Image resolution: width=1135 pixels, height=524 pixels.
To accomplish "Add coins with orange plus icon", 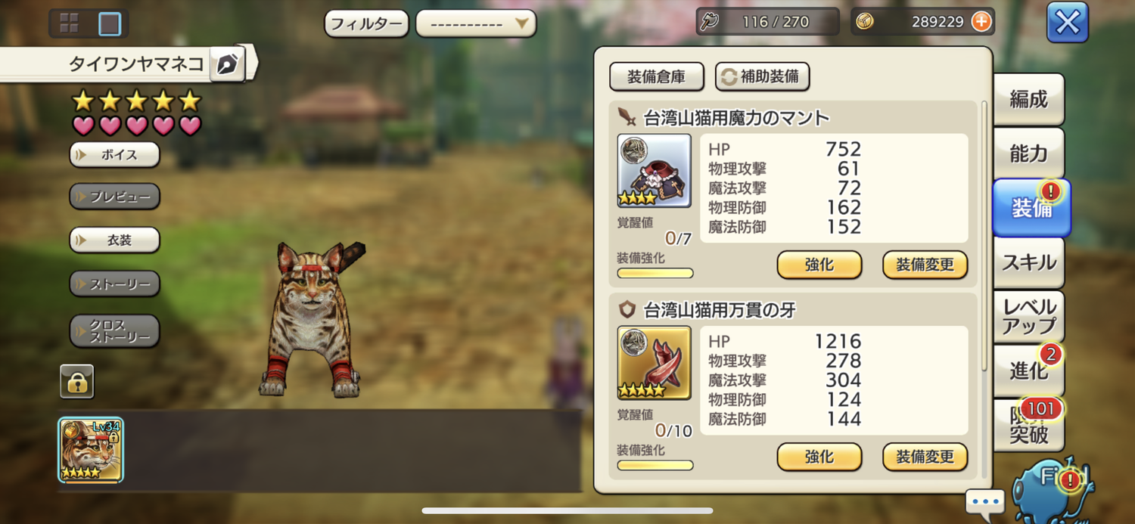I will [x=981, y=22].
